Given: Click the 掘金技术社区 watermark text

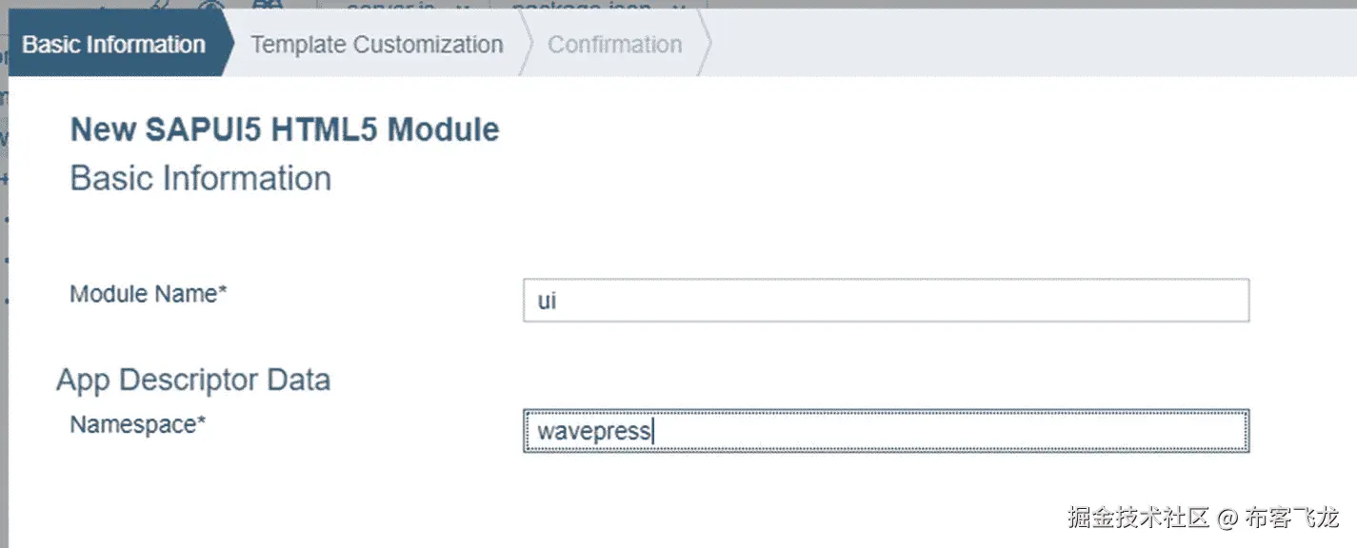Looking at the screenshot, I should pyautogui.click(x=1138, y=519).
